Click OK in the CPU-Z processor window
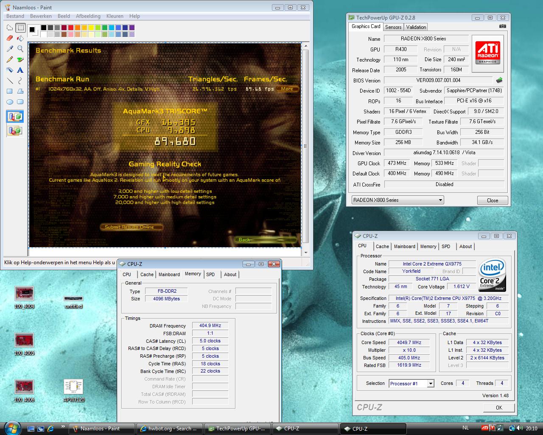Viewport: 543px width, 435px height. 499,407
